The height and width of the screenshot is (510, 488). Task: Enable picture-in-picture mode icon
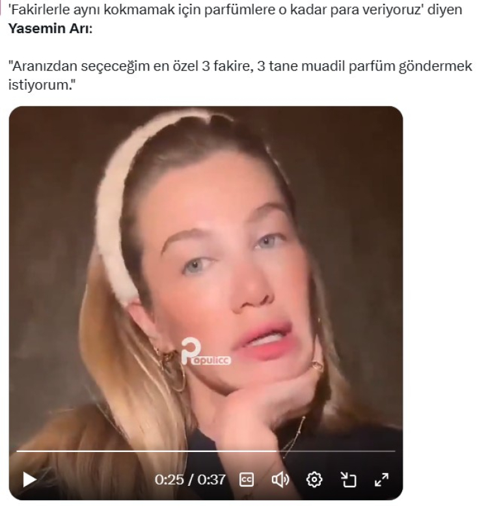[348, 480]
